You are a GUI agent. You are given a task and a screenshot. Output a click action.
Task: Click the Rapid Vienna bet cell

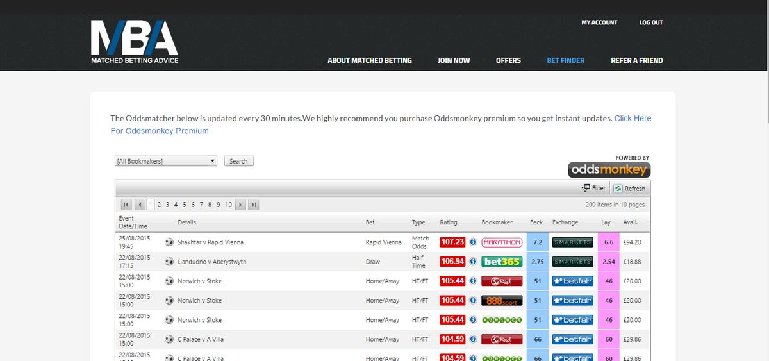[384, 242]
